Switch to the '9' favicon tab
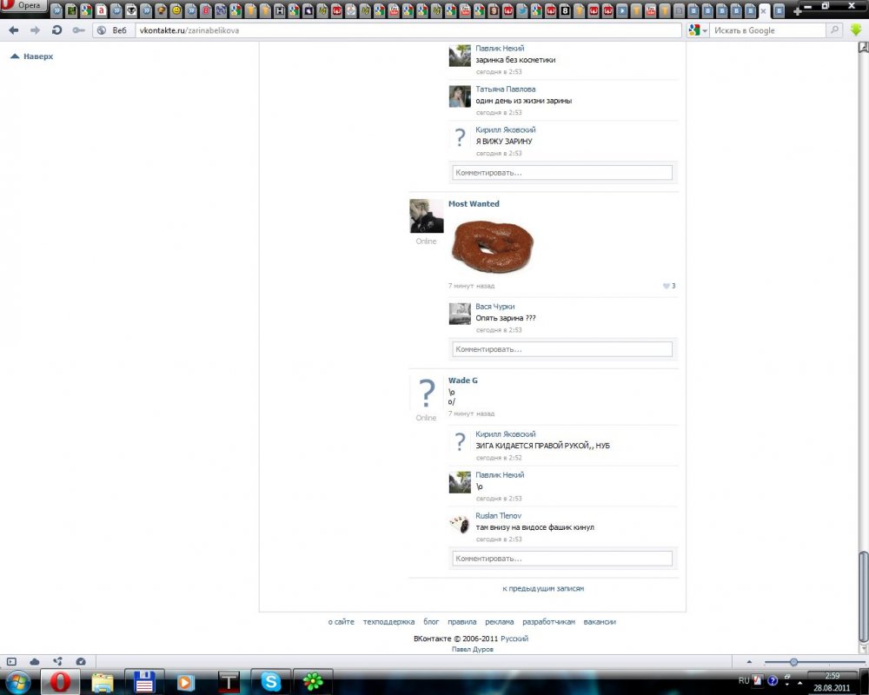869x695 pixels. pos(494,10)
